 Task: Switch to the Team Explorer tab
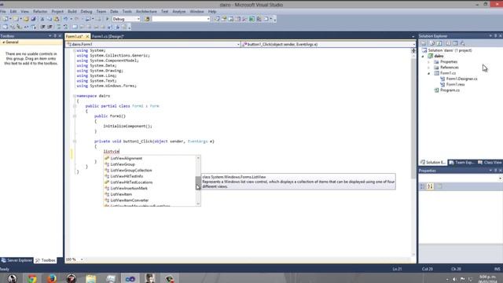(x=461, y=163)
